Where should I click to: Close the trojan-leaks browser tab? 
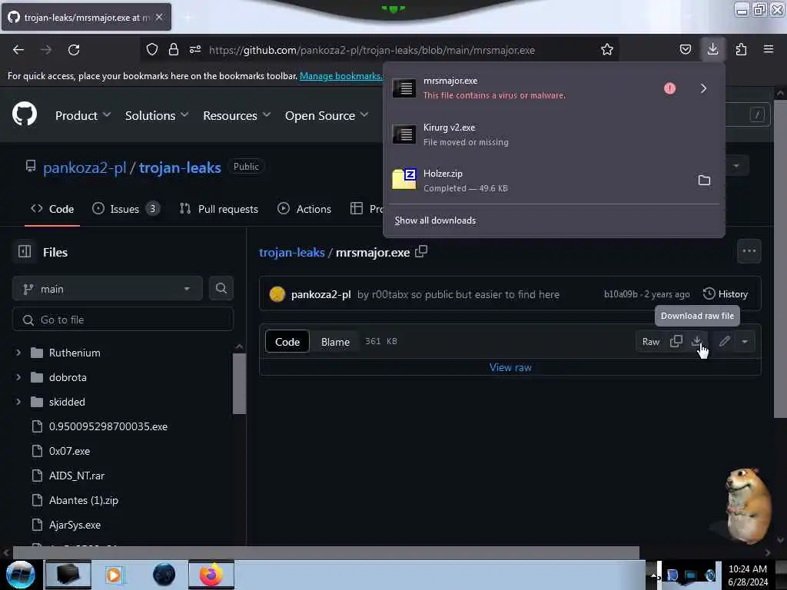click(x=159, y=17)
